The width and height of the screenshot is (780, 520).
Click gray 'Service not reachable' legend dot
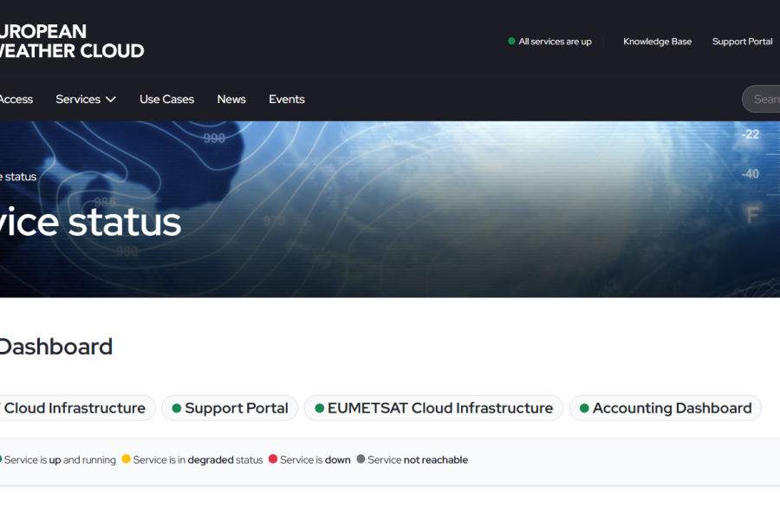[x=361, y=458]
